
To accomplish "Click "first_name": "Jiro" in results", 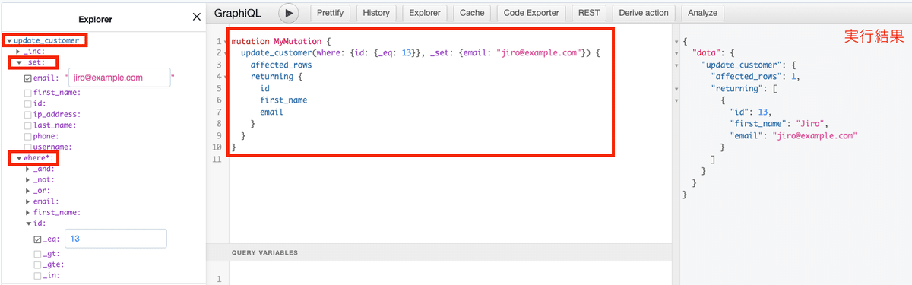I will tap(778, 123).
